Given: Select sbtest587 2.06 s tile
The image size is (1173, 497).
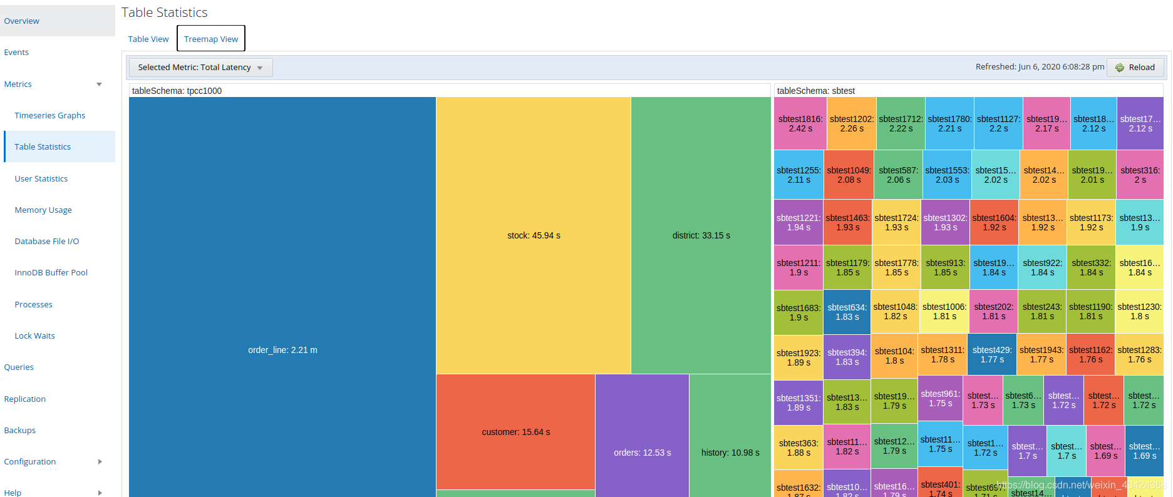Looking at the screenshot, I should click(x=898, y=175).
